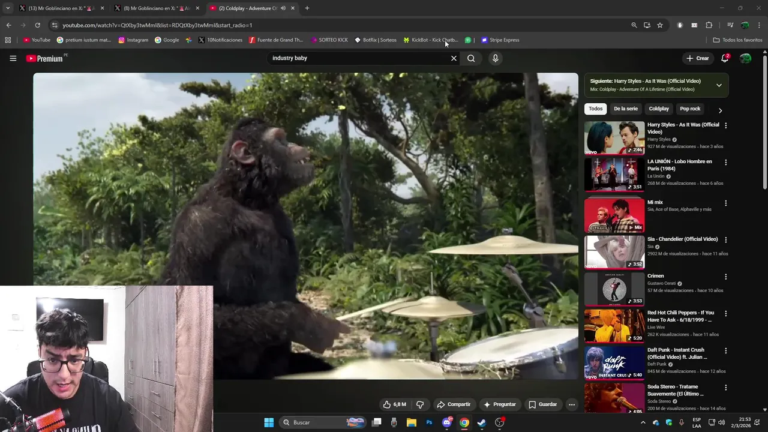This screenshot has width=768, height=432.
Task: Open Discord from the taskbar
Action: tap(447, 422)
